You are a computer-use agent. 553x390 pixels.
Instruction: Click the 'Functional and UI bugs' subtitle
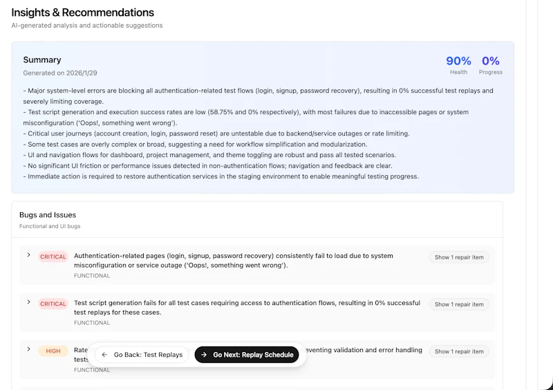click(50, 226)
